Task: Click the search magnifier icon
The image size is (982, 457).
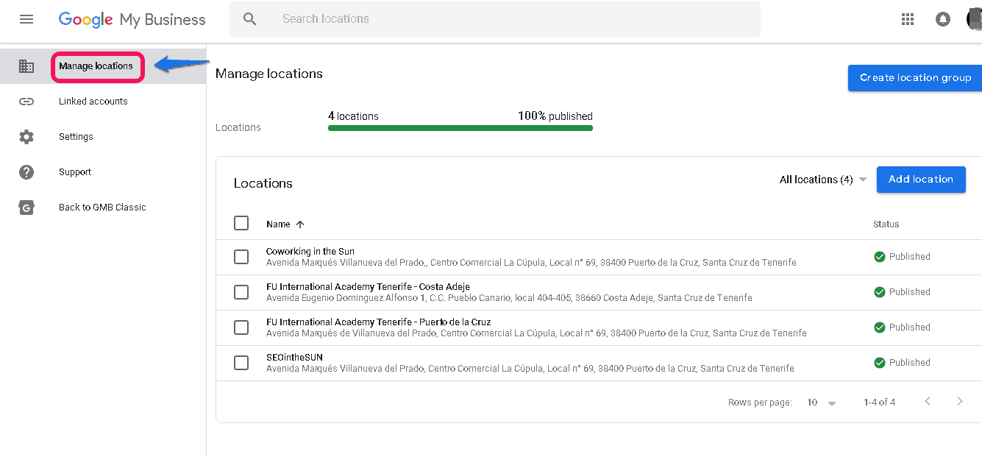Action: 250,19
